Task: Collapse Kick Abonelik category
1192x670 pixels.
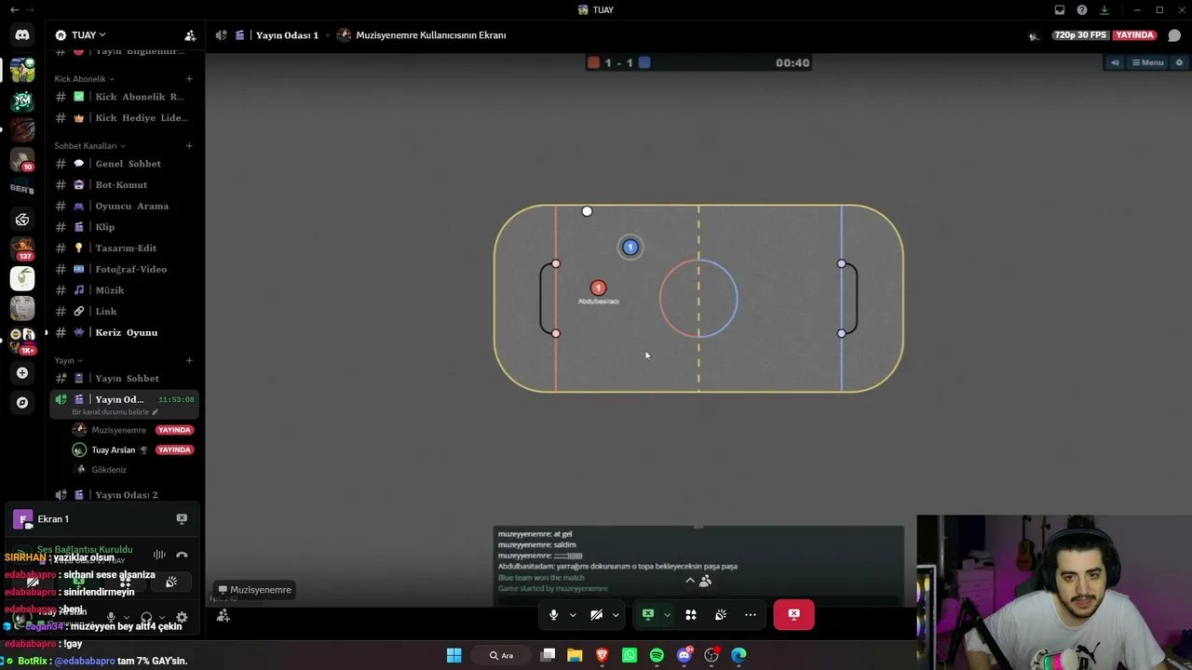Action: click(x=85, y=79)
